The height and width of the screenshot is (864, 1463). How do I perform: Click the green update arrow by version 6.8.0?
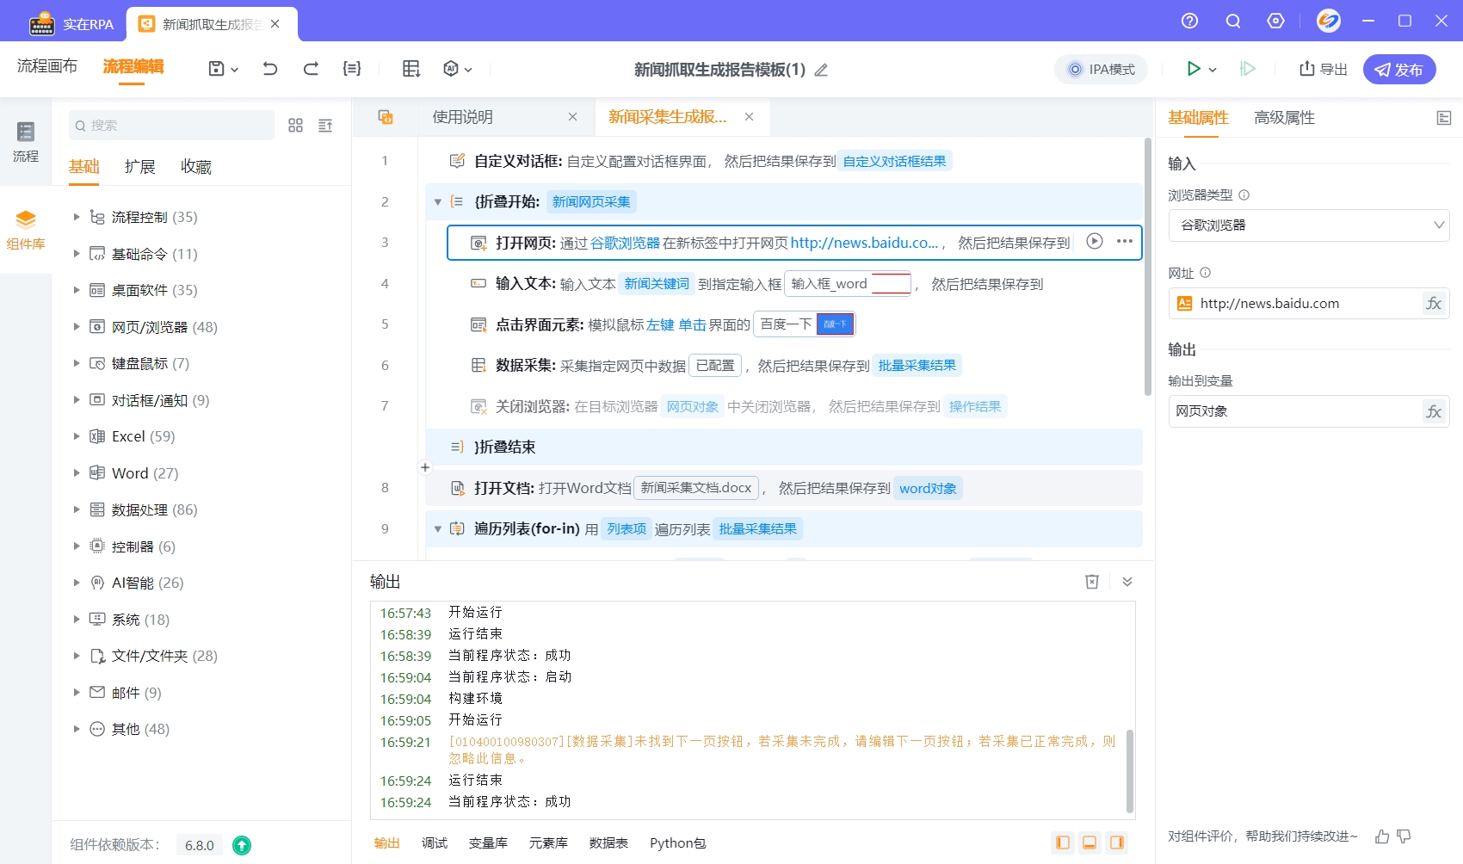pyautogui.click(x=242, y=845)
